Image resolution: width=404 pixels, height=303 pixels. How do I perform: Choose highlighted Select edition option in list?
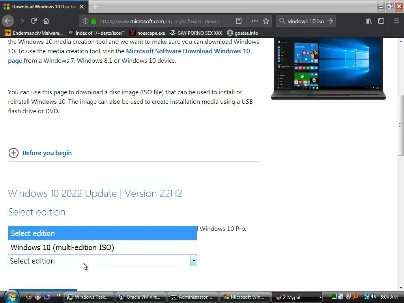tap(103, 233)
